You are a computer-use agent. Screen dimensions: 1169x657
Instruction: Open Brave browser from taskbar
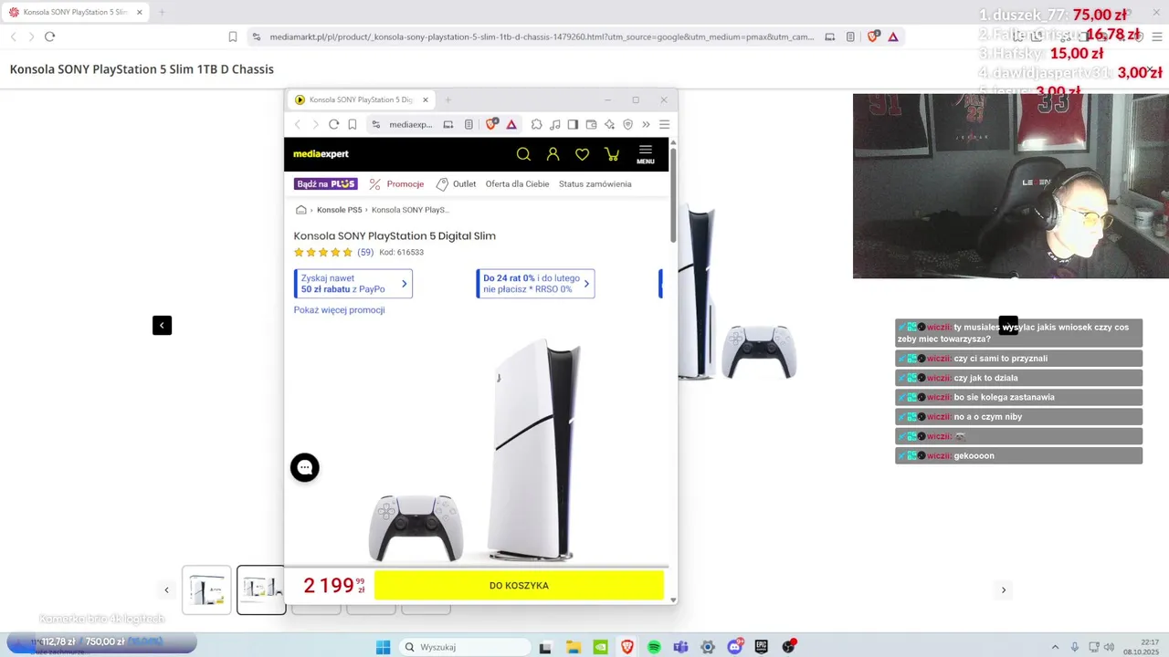click(627, 647)
